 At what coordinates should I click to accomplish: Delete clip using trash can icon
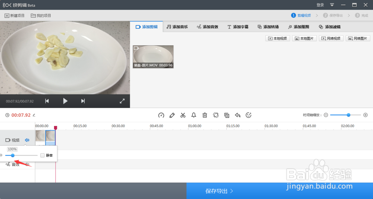204,115
